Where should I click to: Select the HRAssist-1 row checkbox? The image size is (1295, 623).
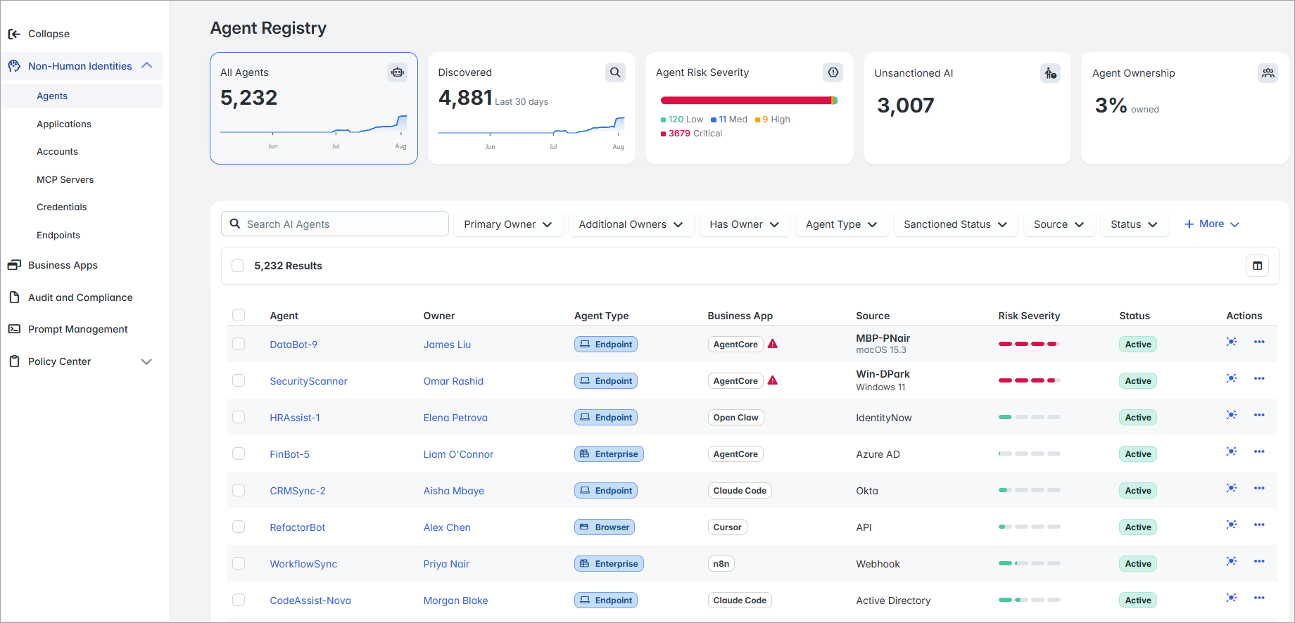click(x=239, y=417)
